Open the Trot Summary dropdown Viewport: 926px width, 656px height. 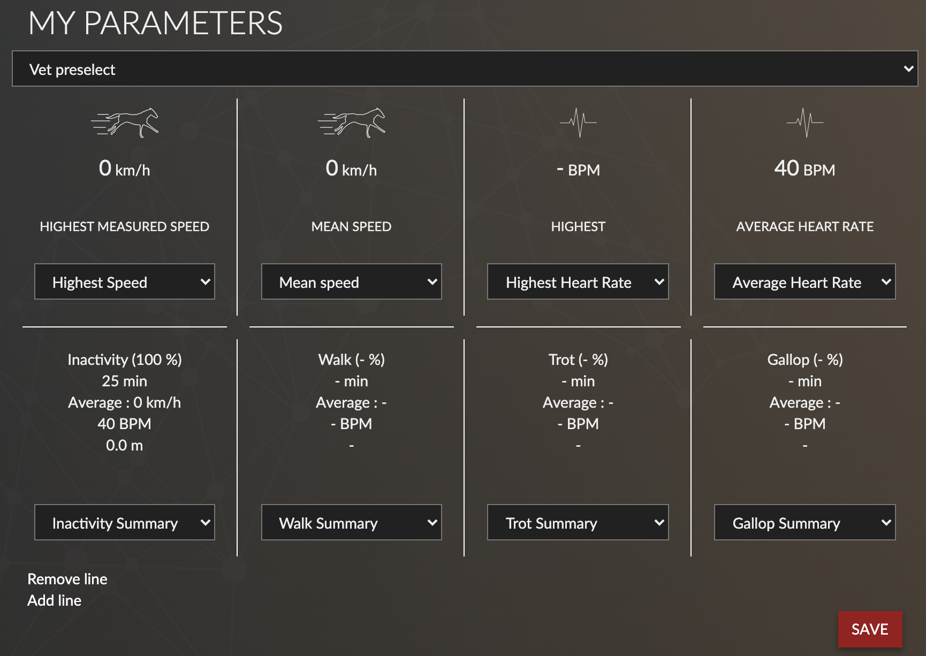578,523
